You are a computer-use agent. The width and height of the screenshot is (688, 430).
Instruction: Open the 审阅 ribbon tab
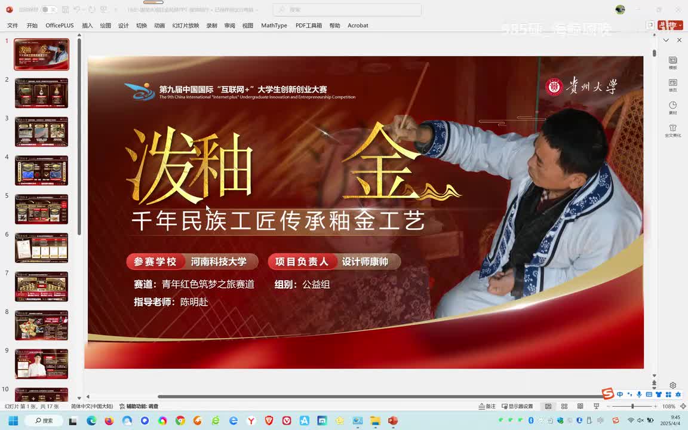[x=229, y=26]
